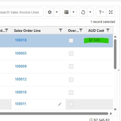Toggle the override checkbox for row 169010

pyautogui.click(x=71, y=92)
